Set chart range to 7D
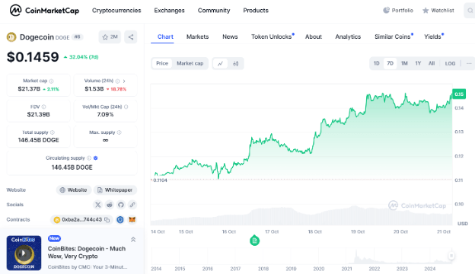This screenshot has height=274, width=475. coord(391,63)
